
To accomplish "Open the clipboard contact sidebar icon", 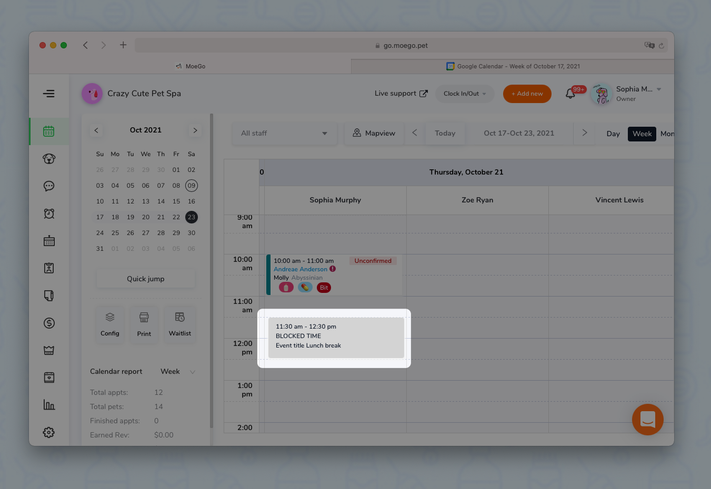I will (x=49, y=268).
